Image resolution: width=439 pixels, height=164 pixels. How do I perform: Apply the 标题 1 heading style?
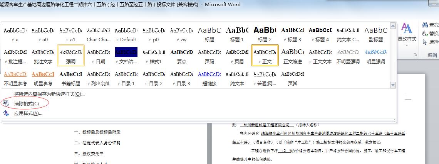pyautogui.click(x=237, y=34)
